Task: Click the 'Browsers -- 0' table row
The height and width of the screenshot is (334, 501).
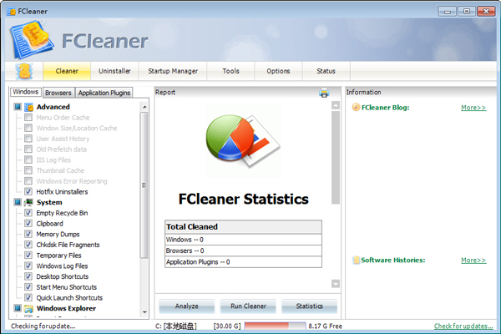Action: 243,250
